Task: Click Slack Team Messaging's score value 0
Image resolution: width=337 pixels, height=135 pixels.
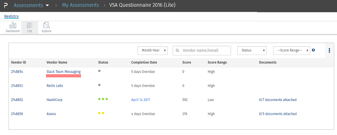Action: 183,72
